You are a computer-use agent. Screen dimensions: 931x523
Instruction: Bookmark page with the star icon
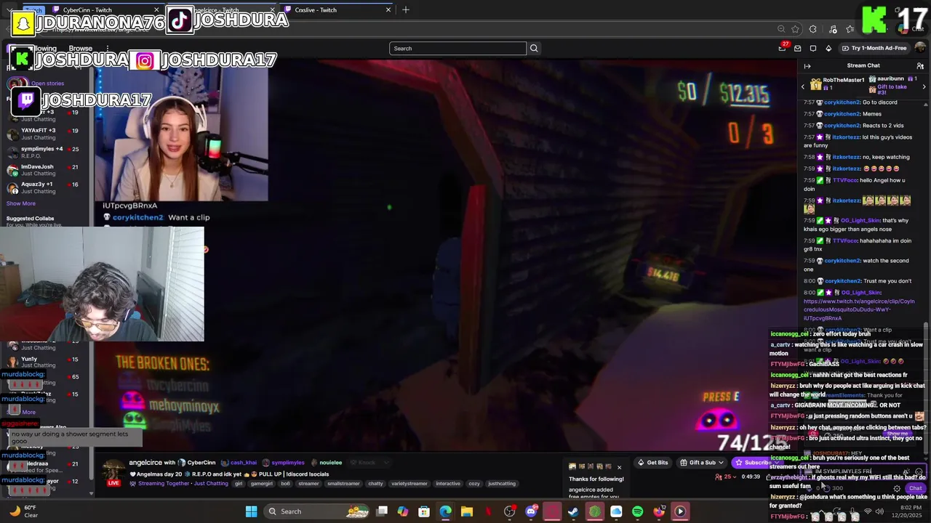click(x=795, y=29)
